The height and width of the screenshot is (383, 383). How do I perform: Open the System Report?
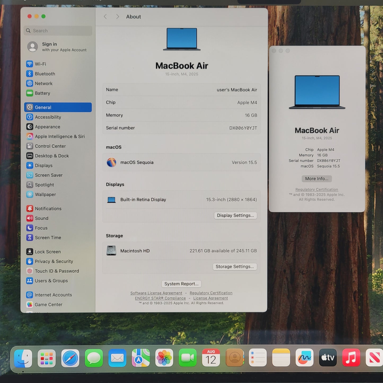[181, 284]
